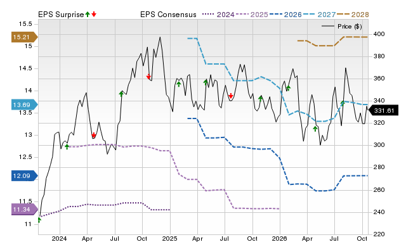
Task: Select the 2025 consensus legend entry
Action: 252,15
